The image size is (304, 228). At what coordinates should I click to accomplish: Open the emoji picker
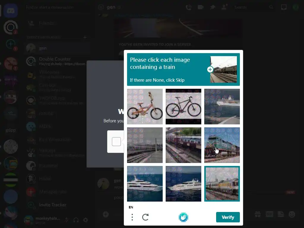pyautogui.click(x=292, y=214)
